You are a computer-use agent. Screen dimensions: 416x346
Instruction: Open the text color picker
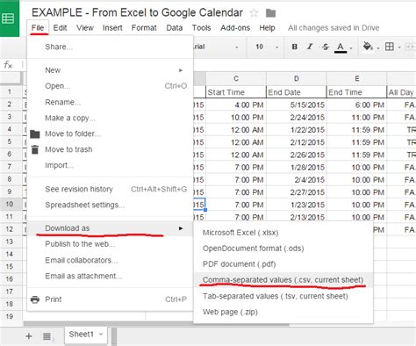pyautogui.click(x=341, y=47)
